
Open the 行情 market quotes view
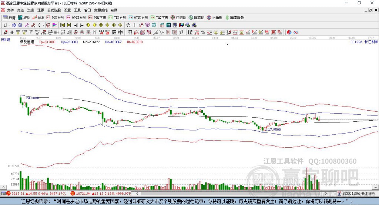[9, 18]
